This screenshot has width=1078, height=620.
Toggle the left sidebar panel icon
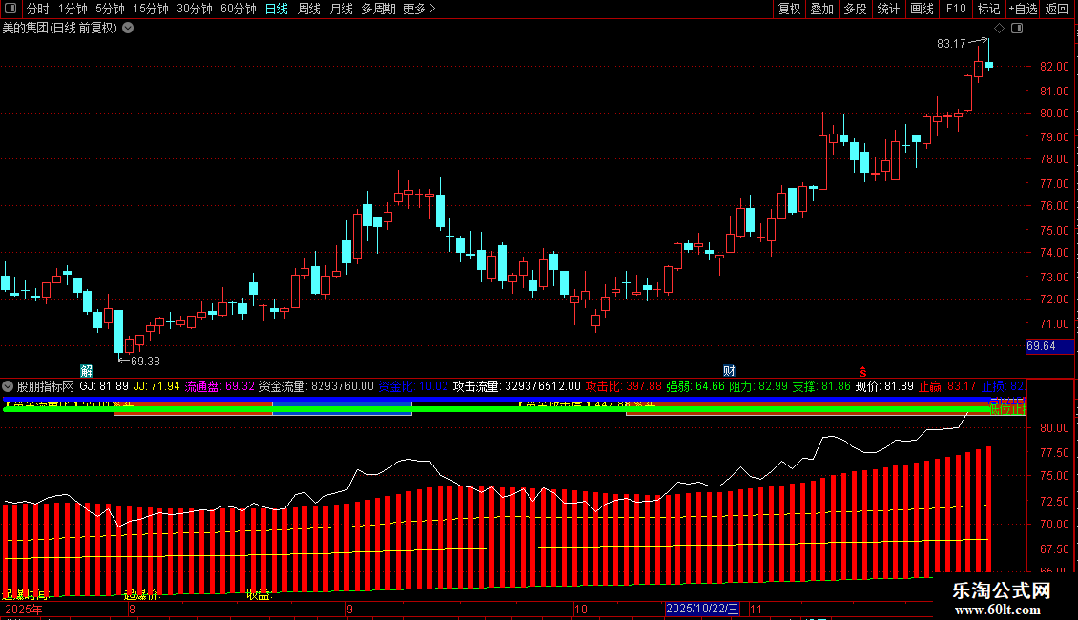click(10, 9)
